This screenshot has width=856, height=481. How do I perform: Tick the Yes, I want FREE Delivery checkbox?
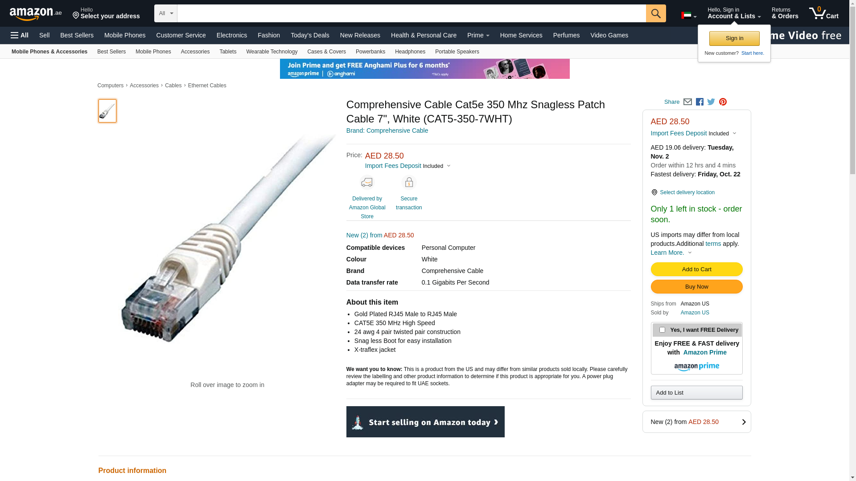click(x=662, y=330)
